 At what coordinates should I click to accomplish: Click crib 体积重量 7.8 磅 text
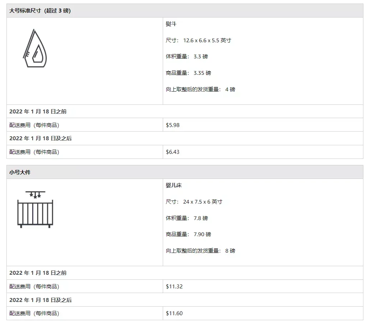(x=187, y=218)
